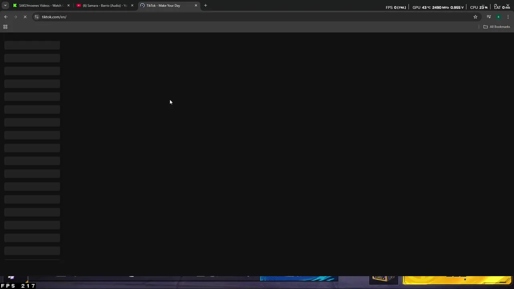The image size is (514, 289).
Task: Click the CPU 23 % usage readout
Action: [479, 7]
